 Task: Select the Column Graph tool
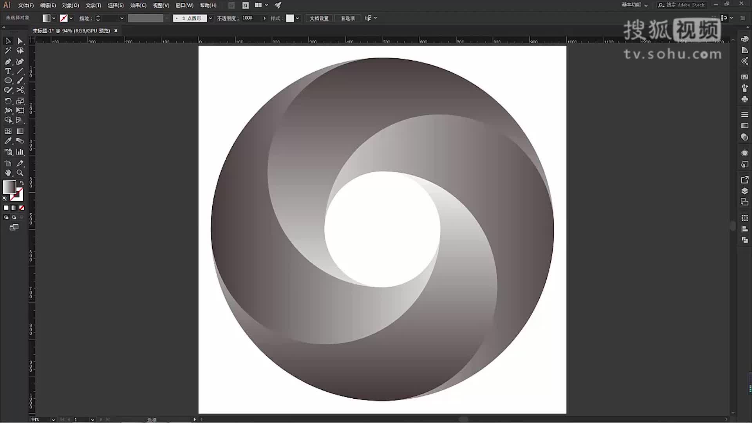click(20, 152)
